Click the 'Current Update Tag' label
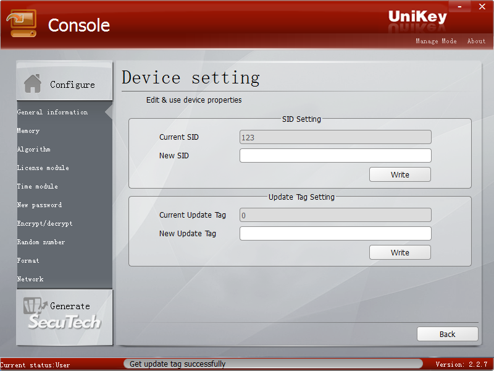494x371 pixels. (x=193, y=215)
